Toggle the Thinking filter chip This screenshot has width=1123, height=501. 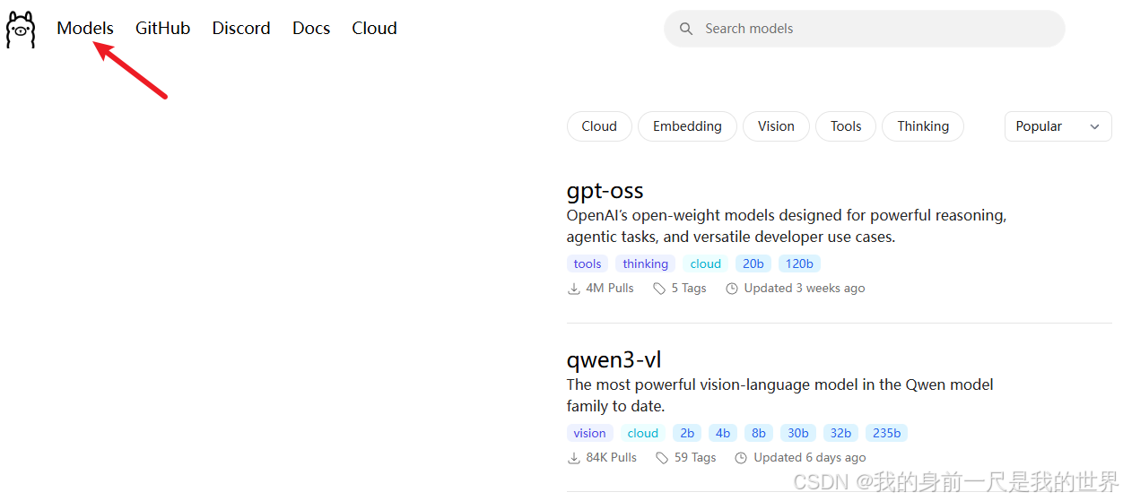click(923, 126)
